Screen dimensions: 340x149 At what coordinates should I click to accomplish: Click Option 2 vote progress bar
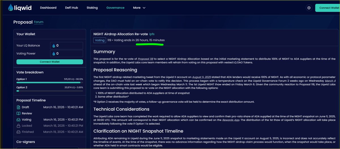coord(50,91)
